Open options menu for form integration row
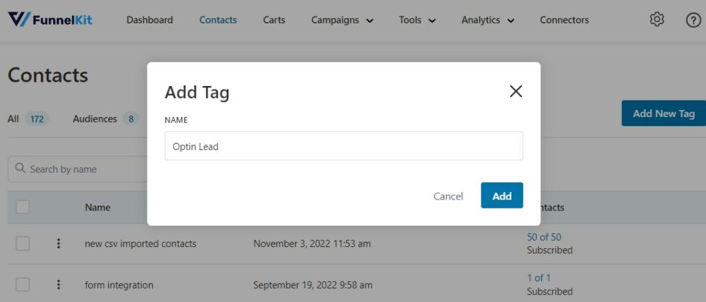 tap(58, 285)
